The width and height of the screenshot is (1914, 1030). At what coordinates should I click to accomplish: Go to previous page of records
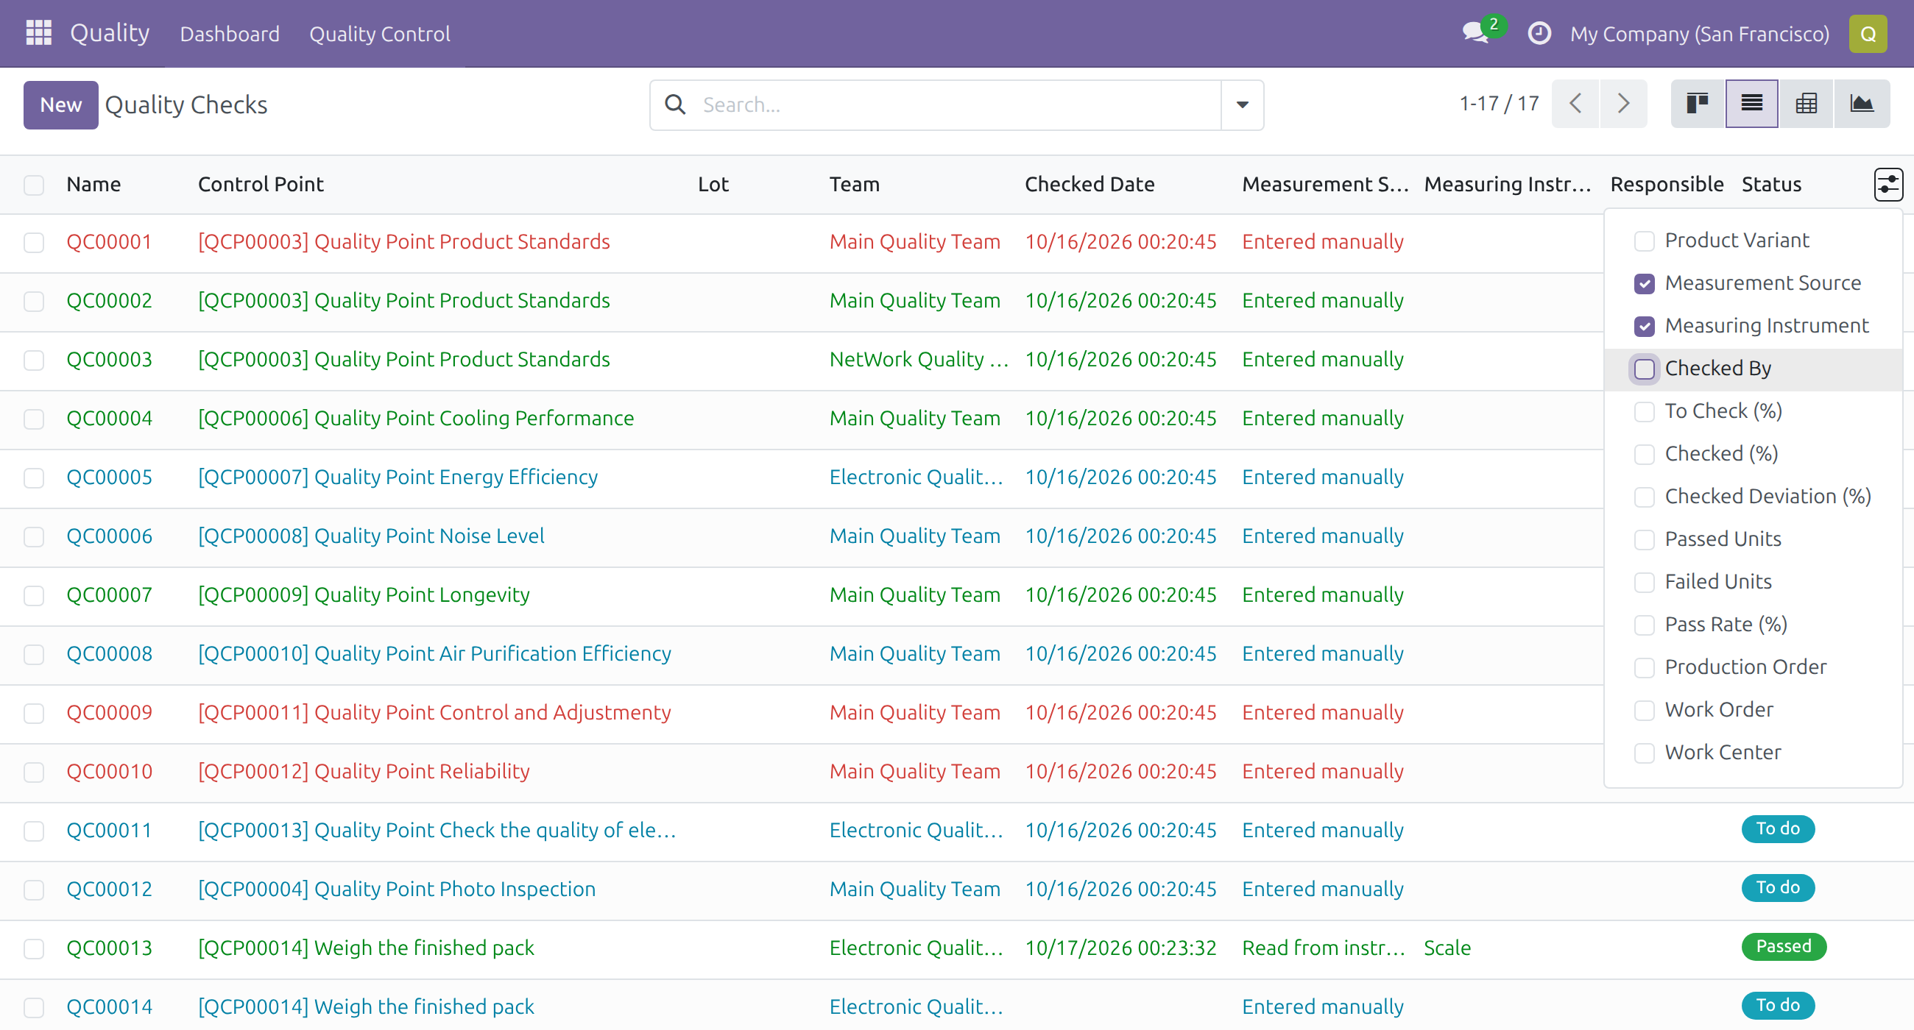1575,104
